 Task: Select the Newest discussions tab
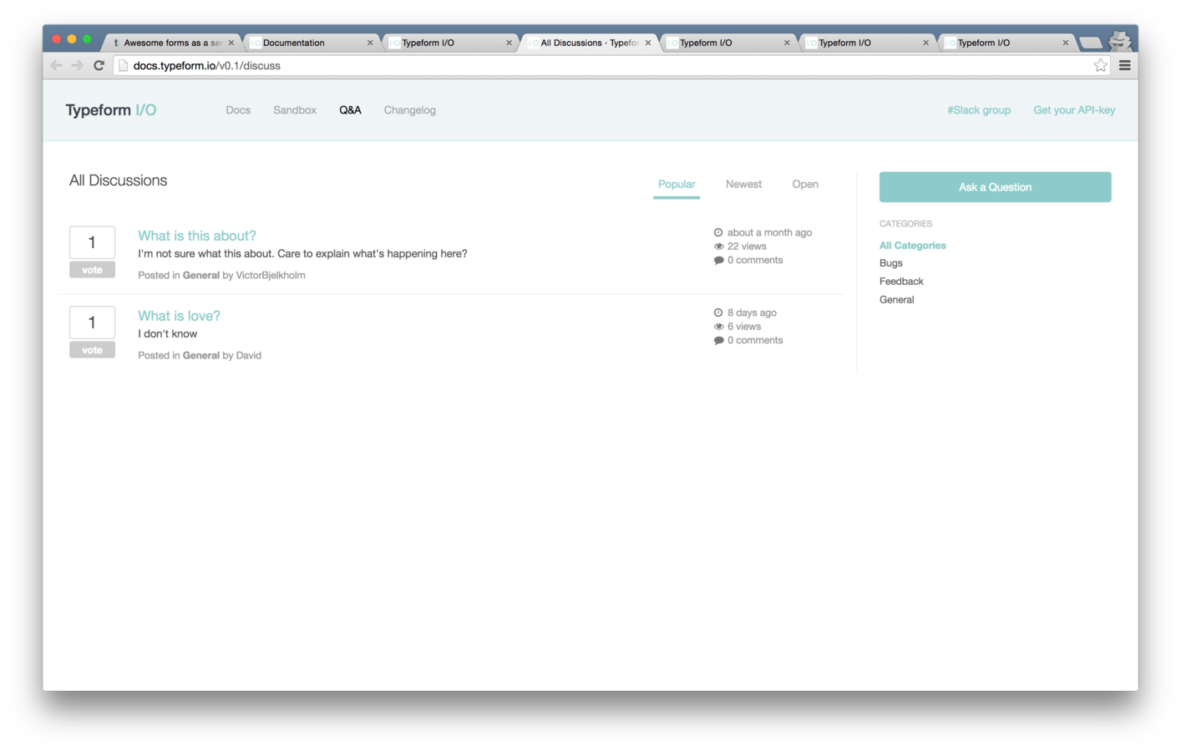coord(743,184)
